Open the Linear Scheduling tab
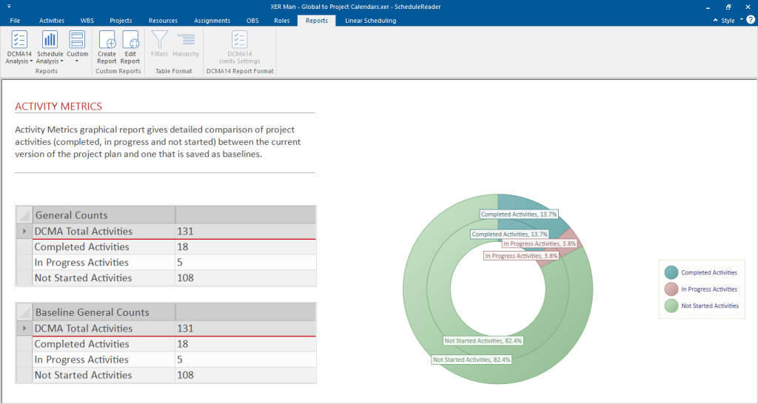Image resolution: width=758 pixels, height=404 pixels. pyautogui.click(x=370, y=21)
